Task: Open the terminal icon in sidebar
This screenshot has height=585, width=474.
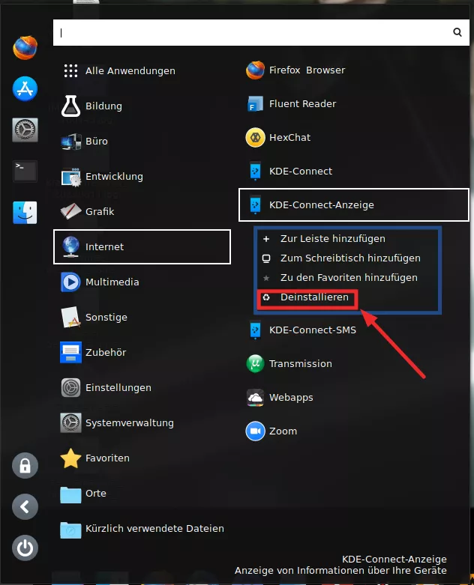Action: pos(25,172)
